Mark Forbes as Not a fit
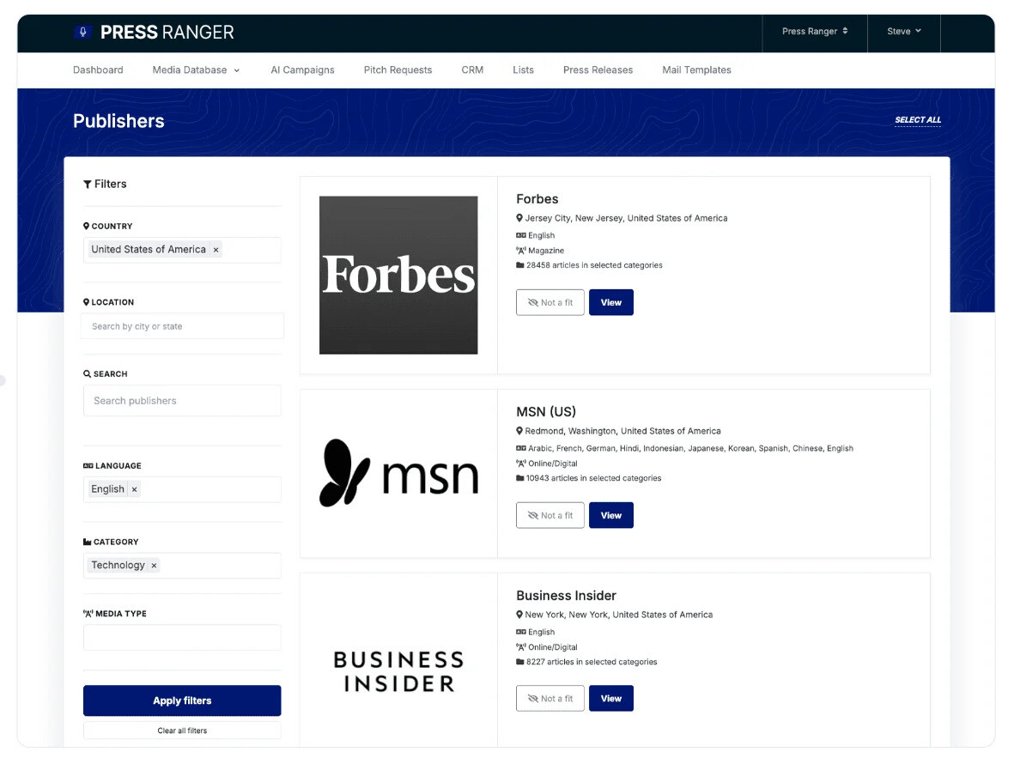 550,303
